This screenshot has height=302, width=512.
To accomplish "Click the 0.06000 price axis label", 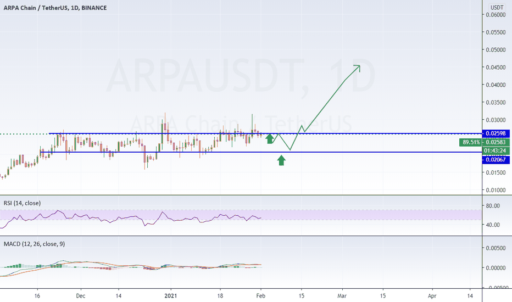I will [x=496, y=15].
